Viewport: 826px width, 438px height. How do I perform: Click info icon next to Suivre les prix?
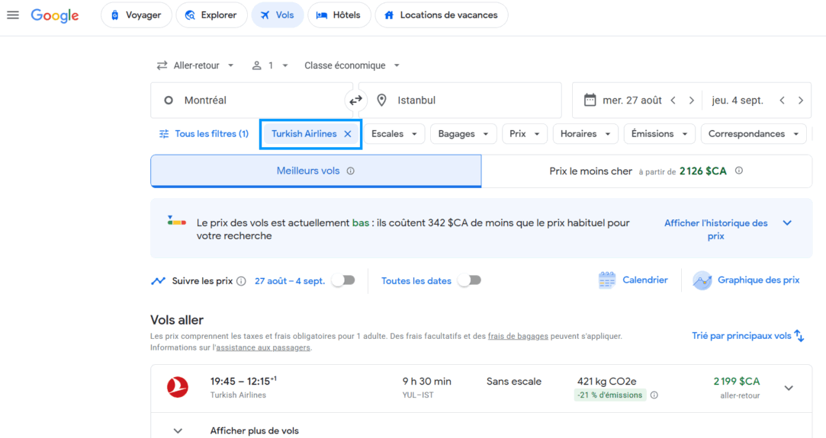tap(241, 281)
